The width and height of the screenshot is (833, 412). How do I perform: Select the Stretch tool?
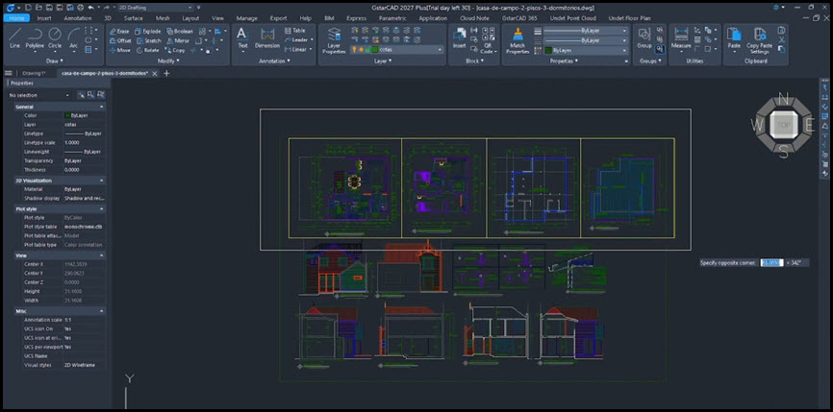coord(149,40)
